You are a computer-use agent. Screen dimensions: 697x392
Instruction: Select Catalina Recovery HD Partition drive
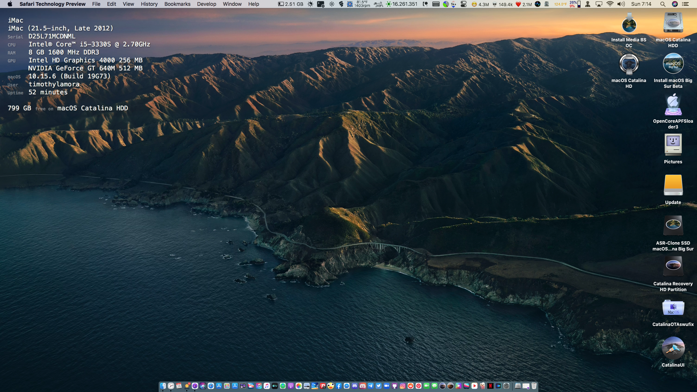pos(673,274)
